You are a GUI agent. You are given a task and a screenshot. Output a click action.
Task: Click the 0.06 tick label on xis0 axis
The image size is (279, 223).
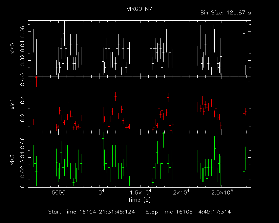tap(22, 32)
